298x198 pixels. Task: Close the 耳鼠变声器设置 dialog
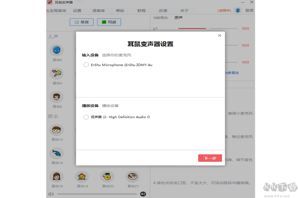click(219, 35)
